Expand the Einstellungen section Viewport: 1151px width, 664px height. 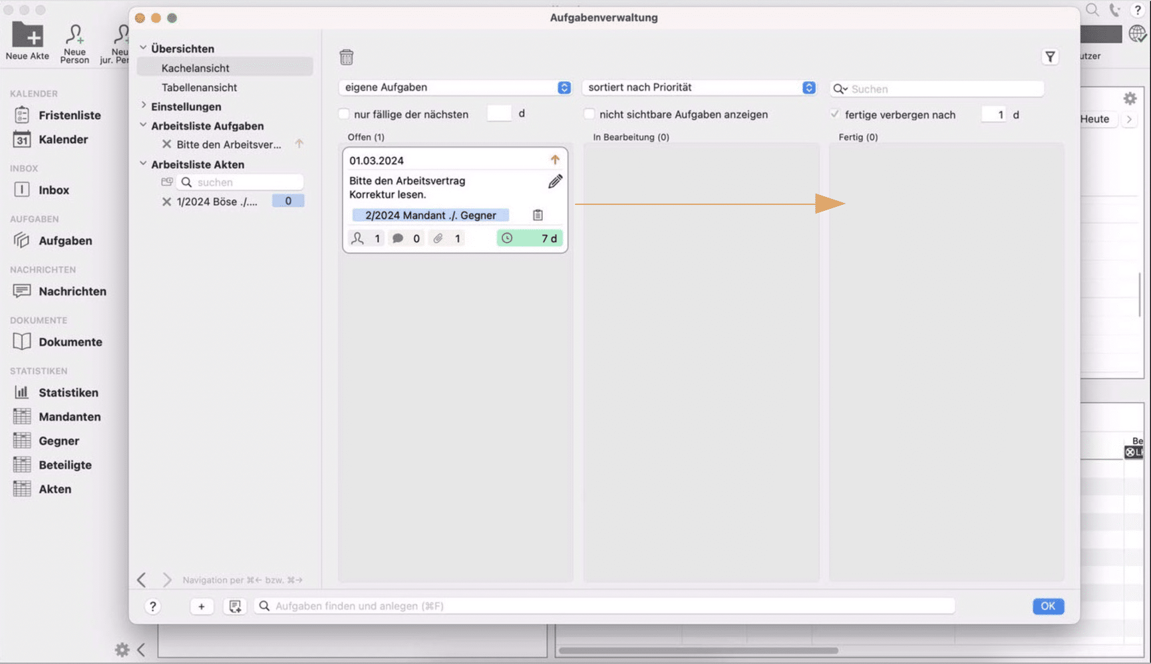point(143,106)
